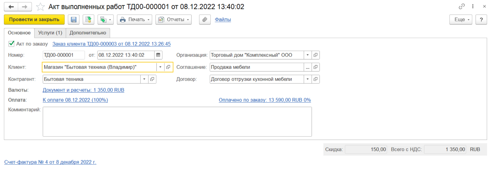The width and height of the screenshot is (494, 170).
Task: Switch to the Услуги (1) tab
Action: point(50,33)
